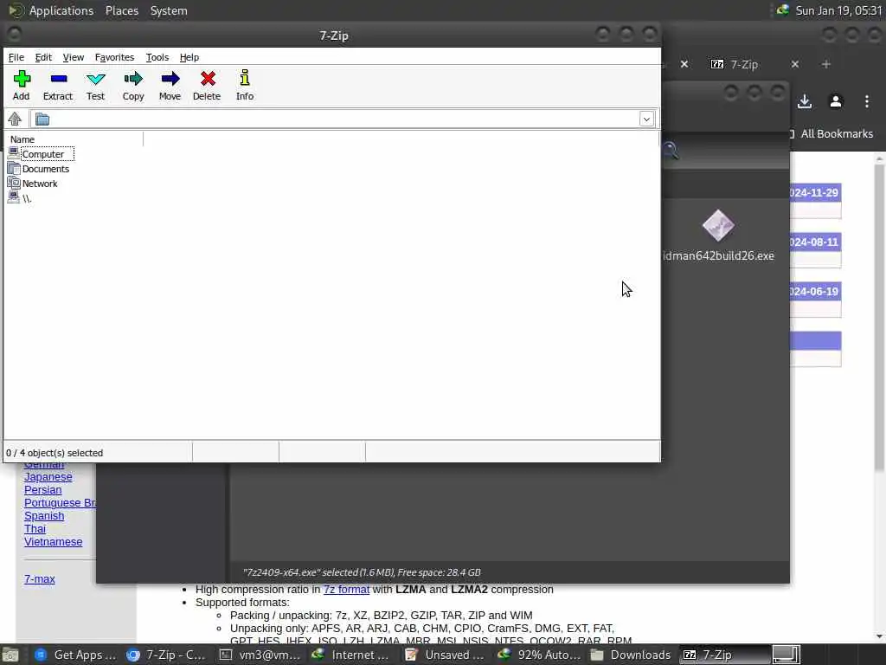Click the search icon in file manager

coord(671,151)
